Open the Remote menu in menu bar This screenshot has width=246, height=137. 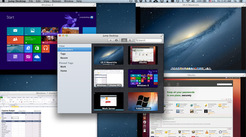[56, 1]
